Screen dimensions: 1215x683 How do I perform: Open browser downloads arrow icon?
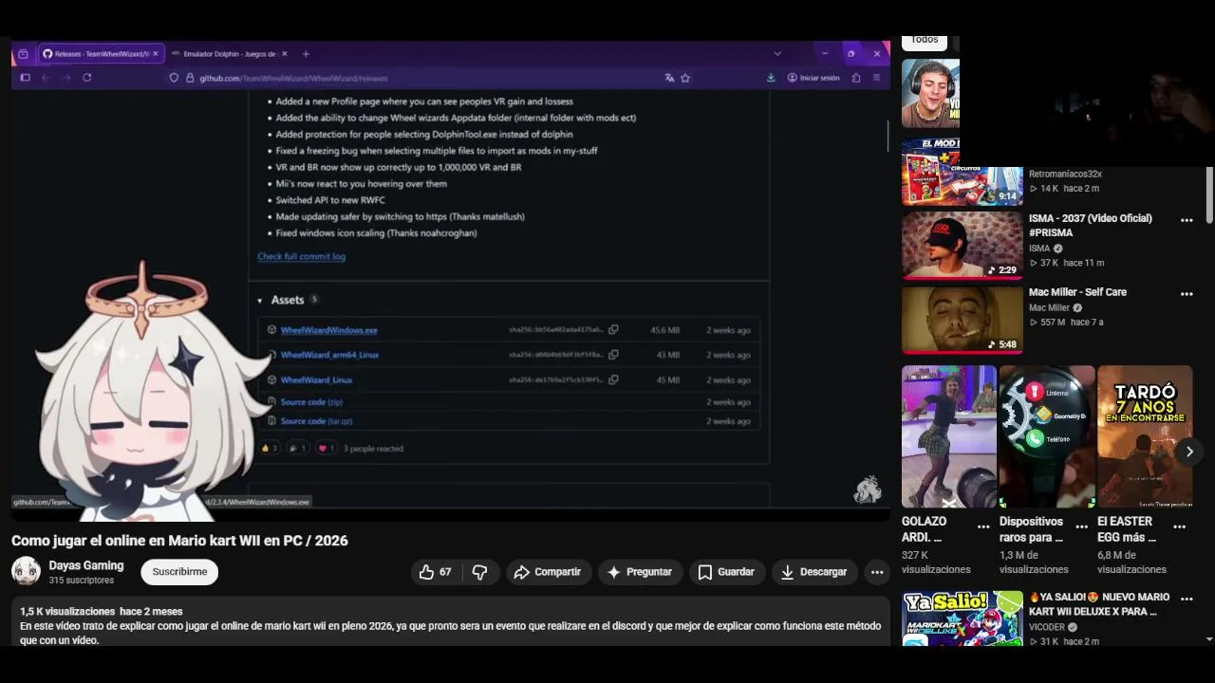click(x=770, y=78)
